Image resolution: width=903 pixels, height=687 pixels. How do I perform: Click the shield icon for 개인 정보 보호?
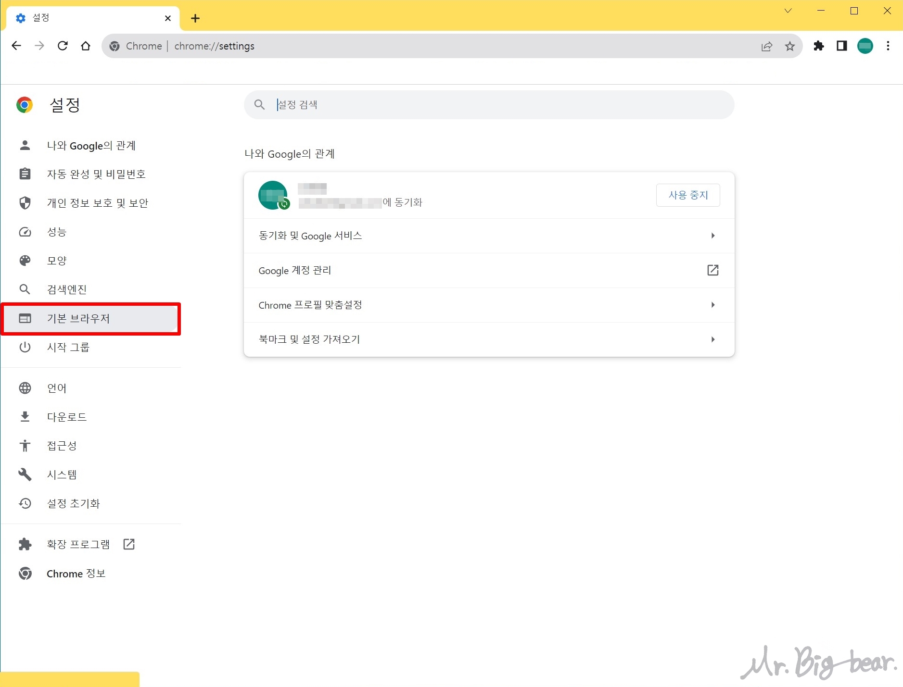[25, 203]
